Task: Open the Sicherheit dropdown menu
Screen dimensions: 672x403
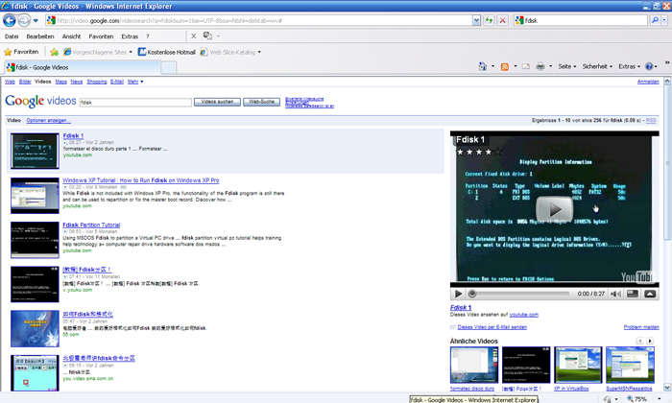Action: tap(597, 66)
